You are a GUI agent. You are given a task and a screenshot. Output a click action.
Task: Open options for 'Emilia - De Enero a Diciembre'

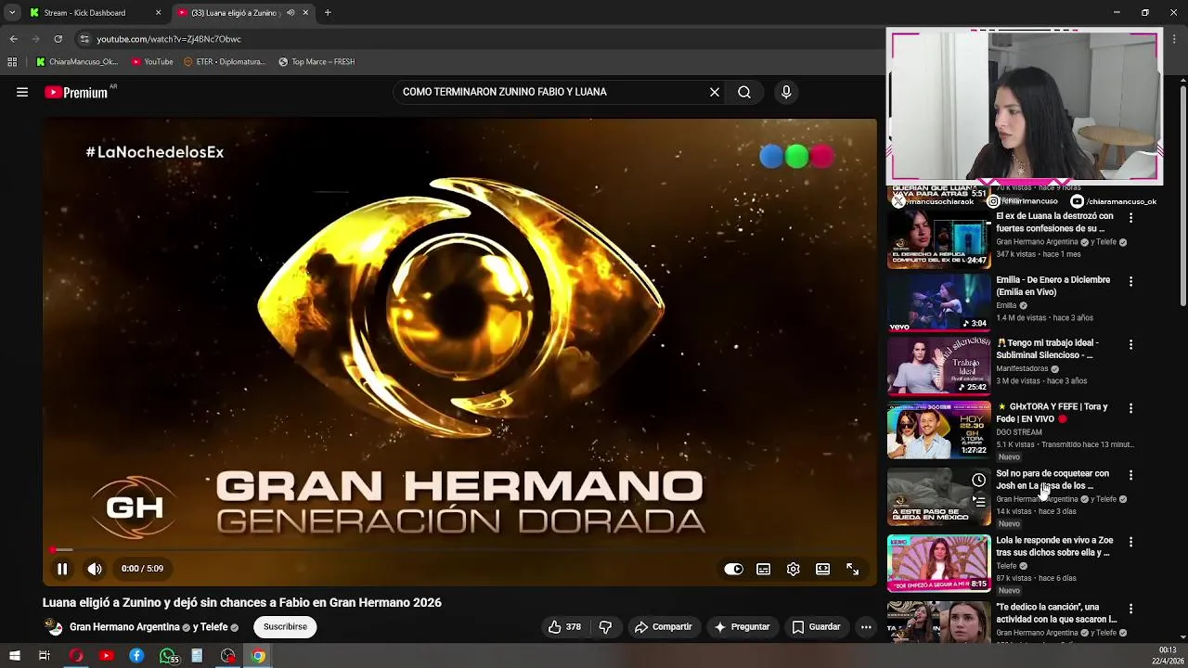pyautogui.click(x=1130, y=280)
